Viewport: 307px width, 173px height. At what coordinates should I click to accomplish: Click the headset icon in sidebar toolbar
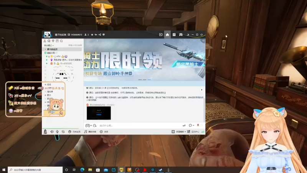(49, 41)
